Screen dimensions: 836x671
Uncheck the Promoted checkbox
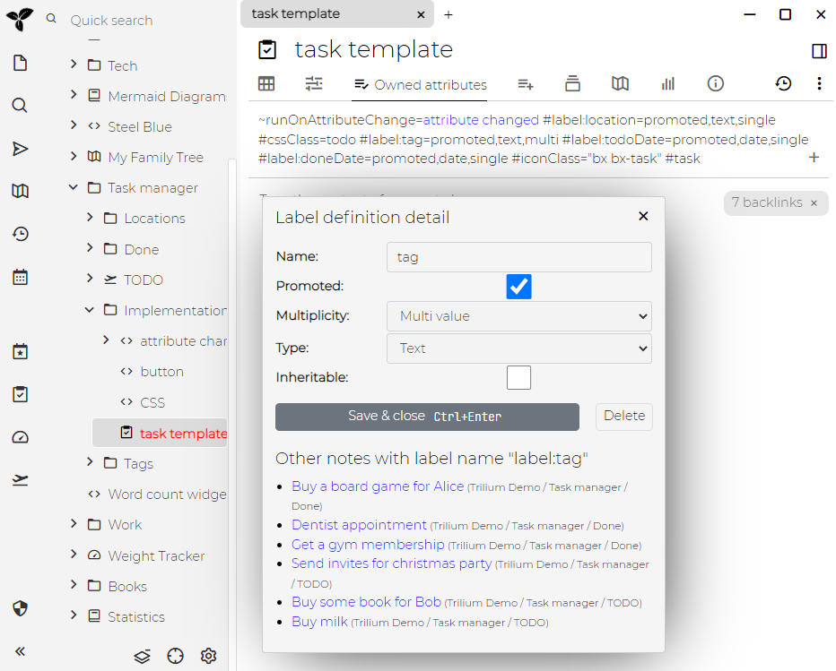(518, 287)
